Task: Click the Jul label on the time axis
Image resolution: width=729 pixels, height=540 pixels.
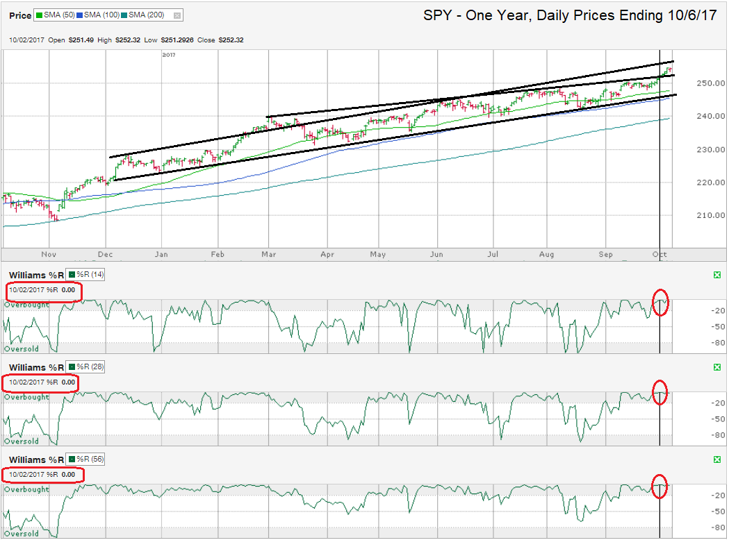Action: pos(493,255)
